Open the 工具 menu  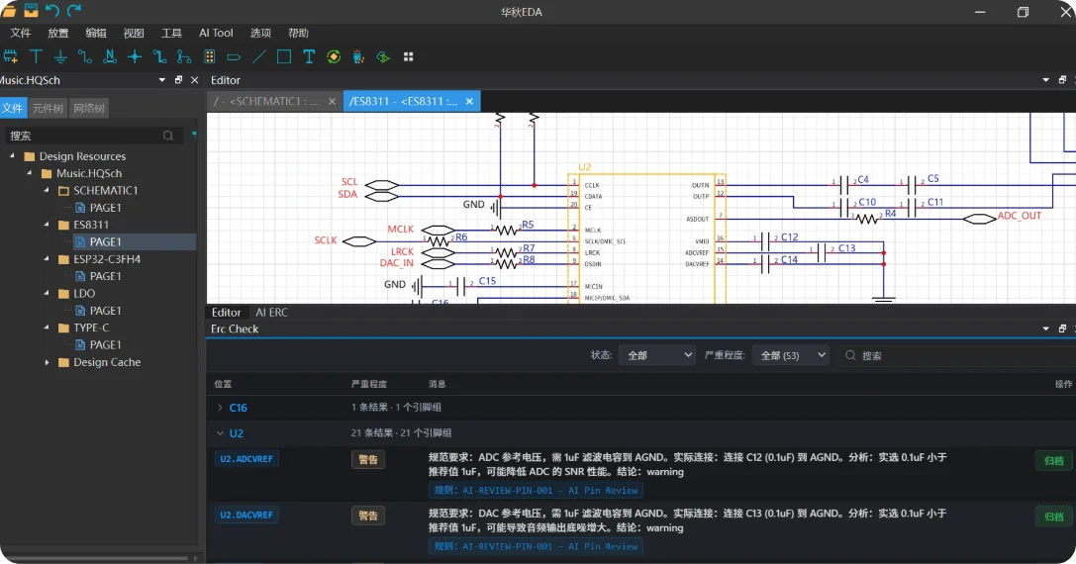pos(171,33)
